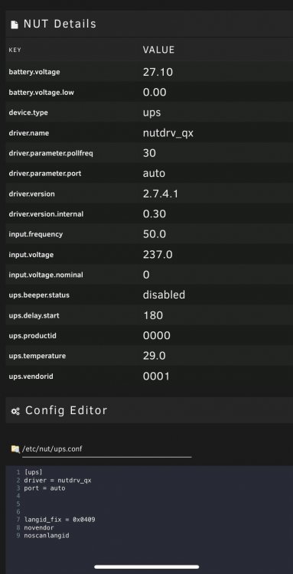Select the input.voltage 237.0 row
The image size is (293, 574).
pyautogui.click(x=149, y=254)
